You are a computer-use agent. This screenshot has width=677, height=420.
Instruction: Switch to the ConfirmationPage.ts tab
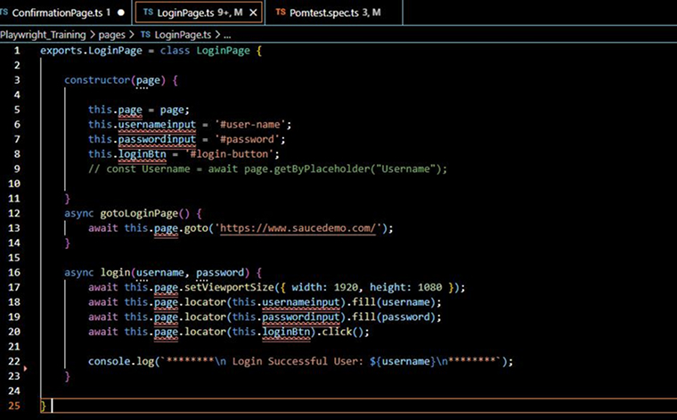coord(63,12)
